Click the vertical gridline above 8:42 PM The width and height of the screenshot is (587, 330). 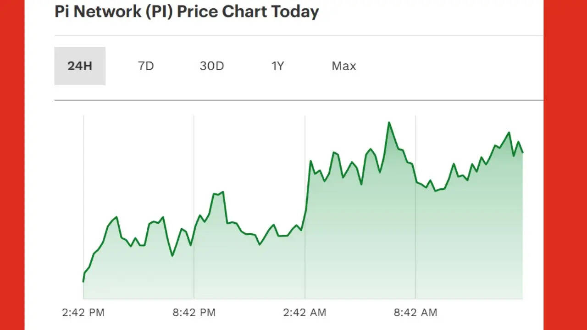pos(194,160)
